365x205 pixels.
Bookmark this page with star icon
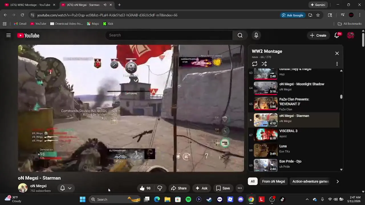tap(318, 15)
